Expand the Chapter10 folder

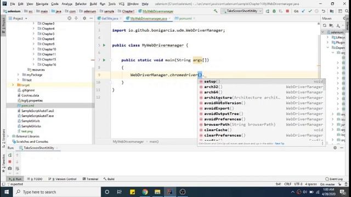[33, 49]
